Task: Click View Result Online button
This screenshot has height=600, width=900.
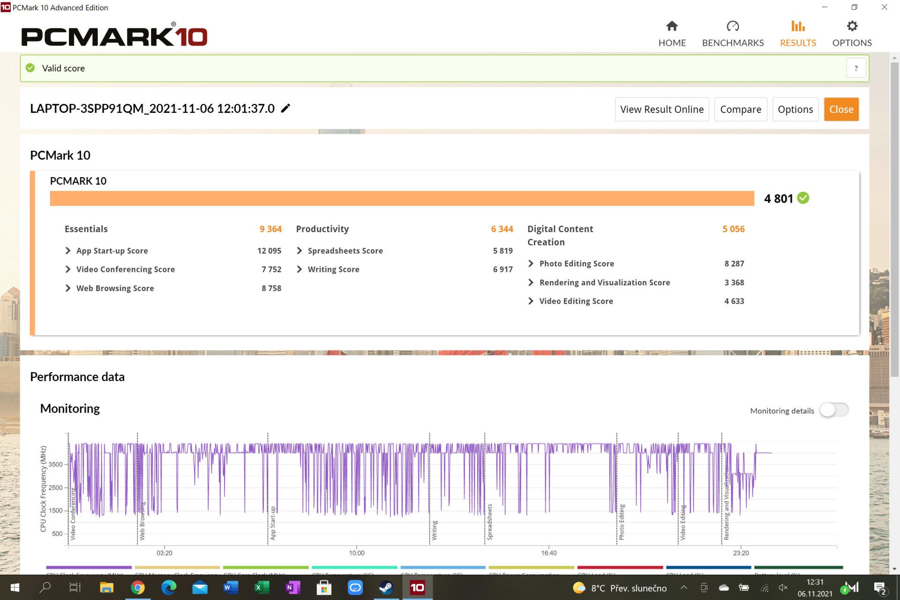Action: coord(662,109)
